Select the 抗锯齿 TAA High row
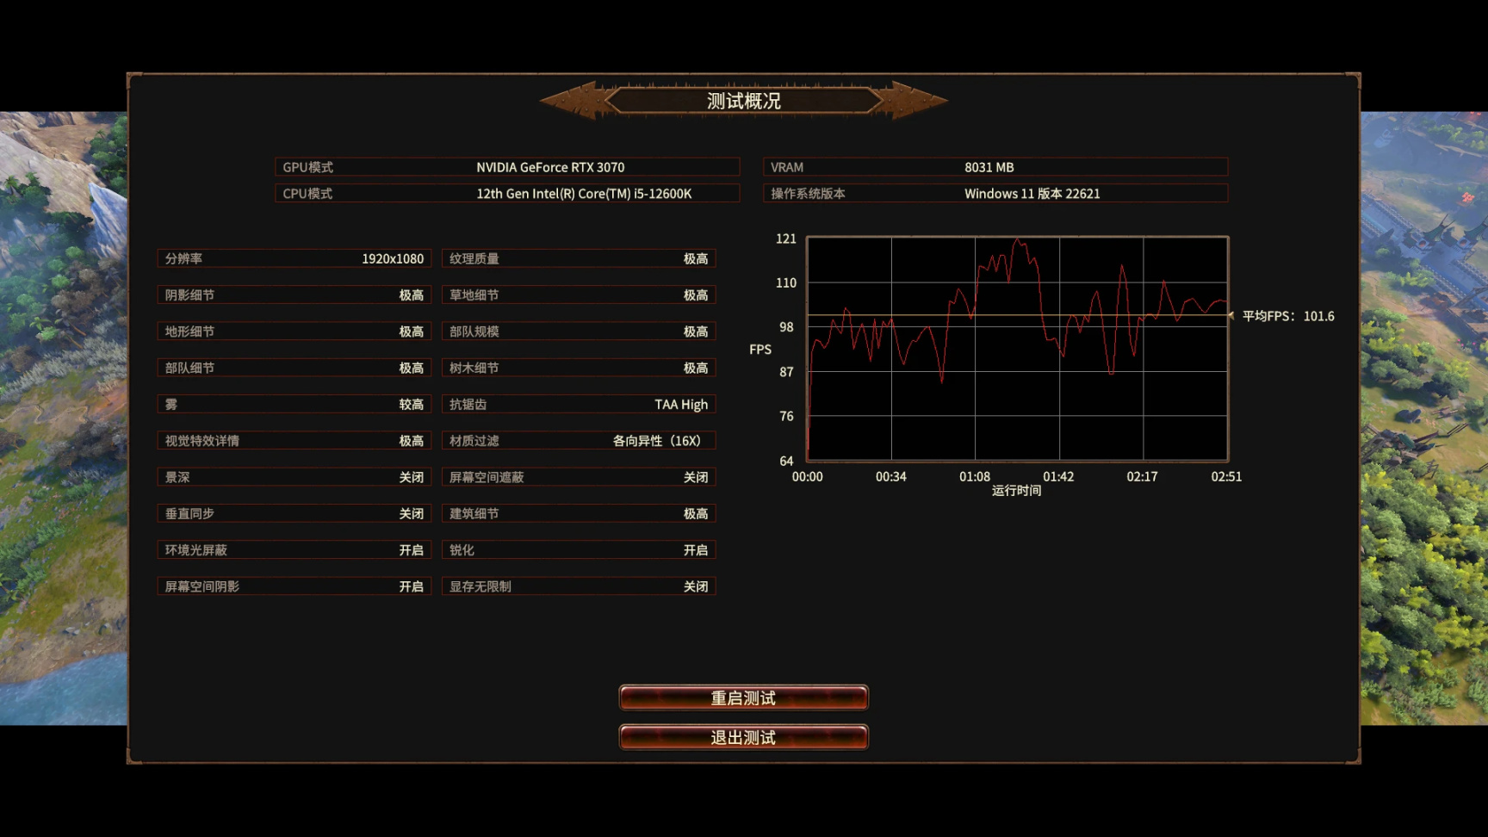Image resolution: width=1488 pixels, height=837 pixels. click(579, 404)
